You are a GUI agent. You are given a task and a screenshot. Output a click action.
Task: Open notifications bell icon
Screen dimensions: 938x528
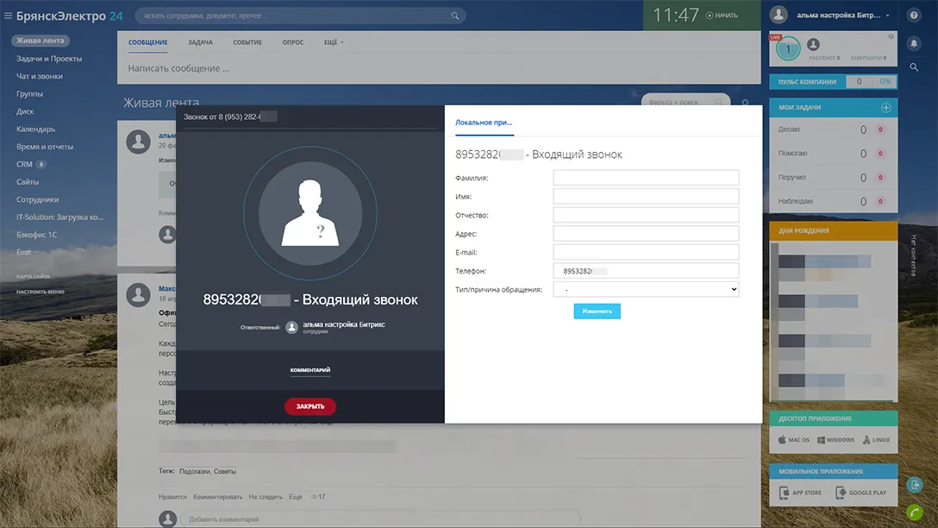[914, 43]
